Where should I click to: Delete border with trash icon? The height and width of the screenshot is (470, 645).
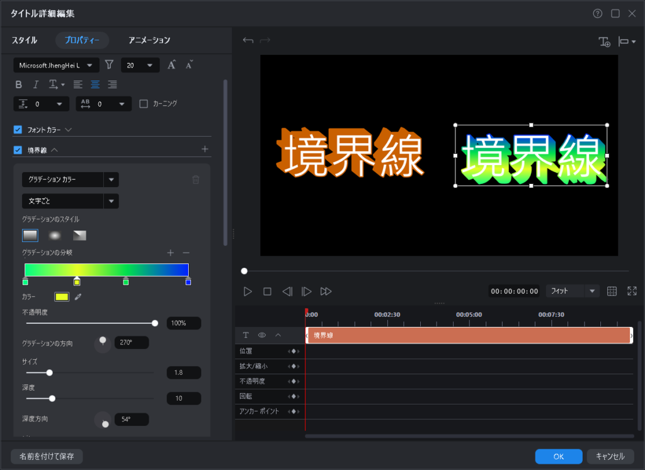point(195,180)
